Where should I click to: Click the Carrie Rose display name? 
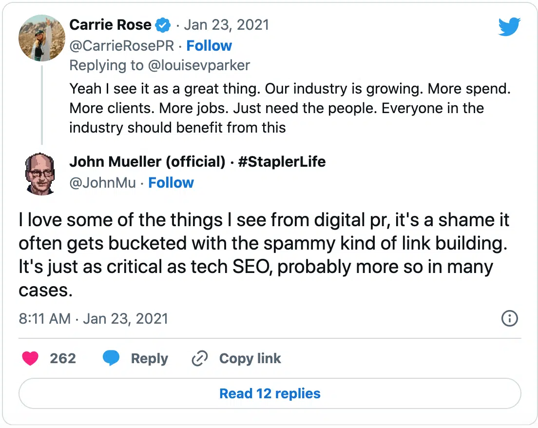[111, 25]
